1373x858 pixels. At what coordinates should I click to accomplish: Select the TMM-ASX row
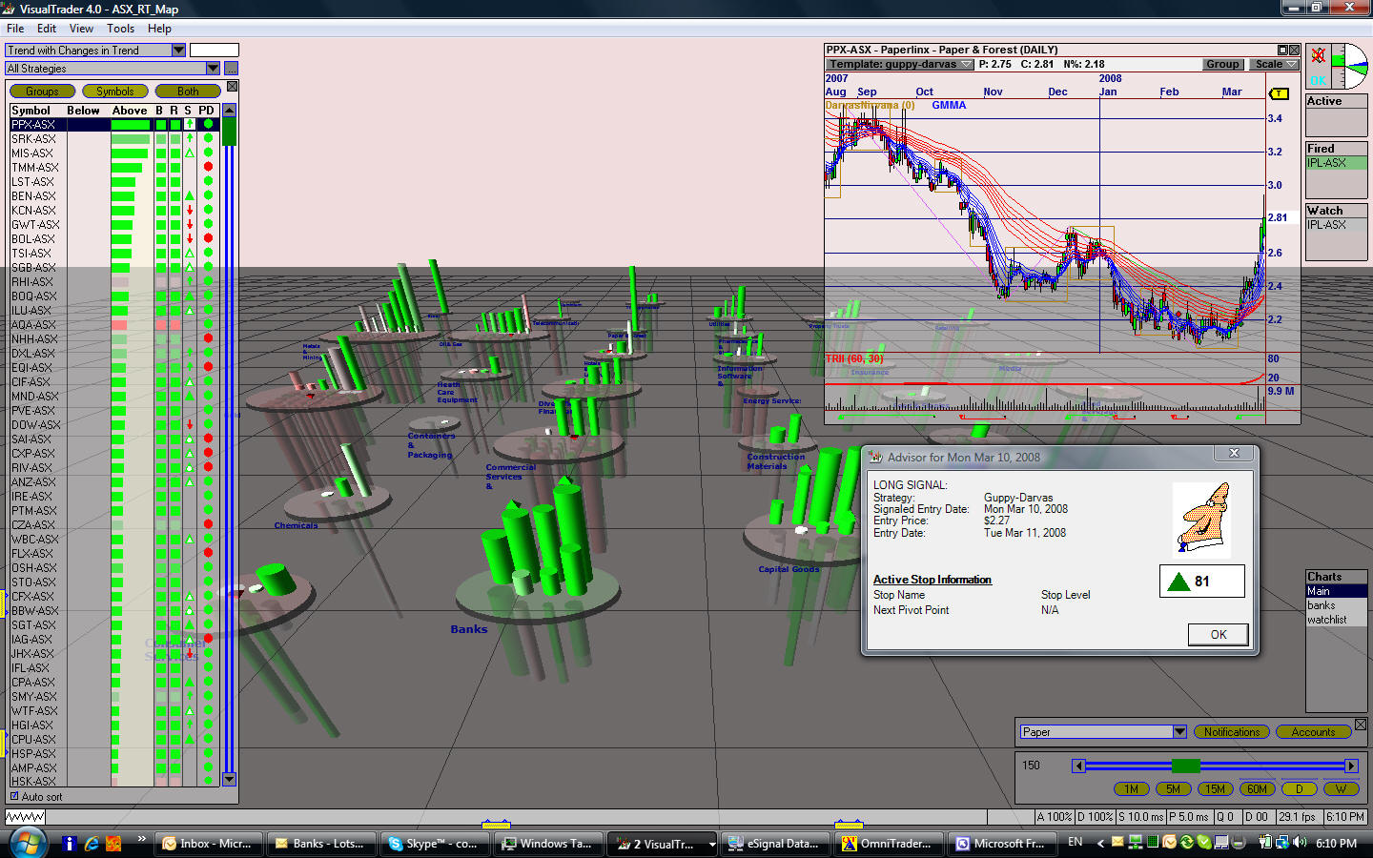(114, 168)
